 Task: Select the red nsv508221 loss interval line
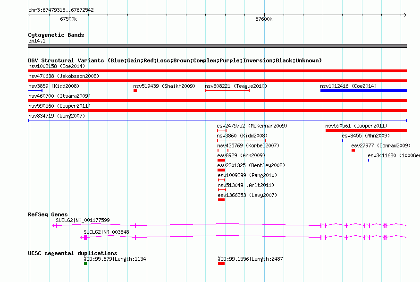[227, 91]
